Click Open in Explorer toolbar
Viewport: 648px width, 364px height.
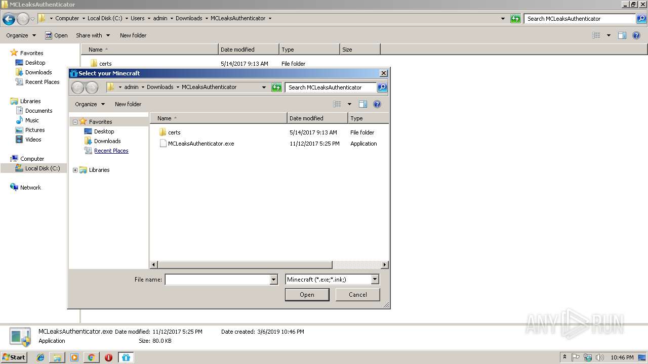[x=56, y=35]
